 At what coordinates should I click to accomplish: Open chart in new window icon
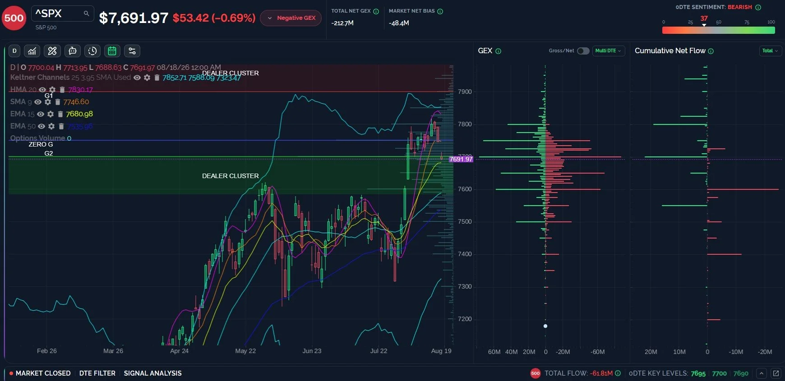pyautogui.click(x=776, y=373)
